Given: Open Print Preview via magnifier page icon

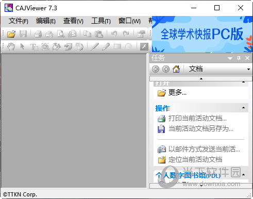Looking at the screenshot, I should tap(61, 34).
